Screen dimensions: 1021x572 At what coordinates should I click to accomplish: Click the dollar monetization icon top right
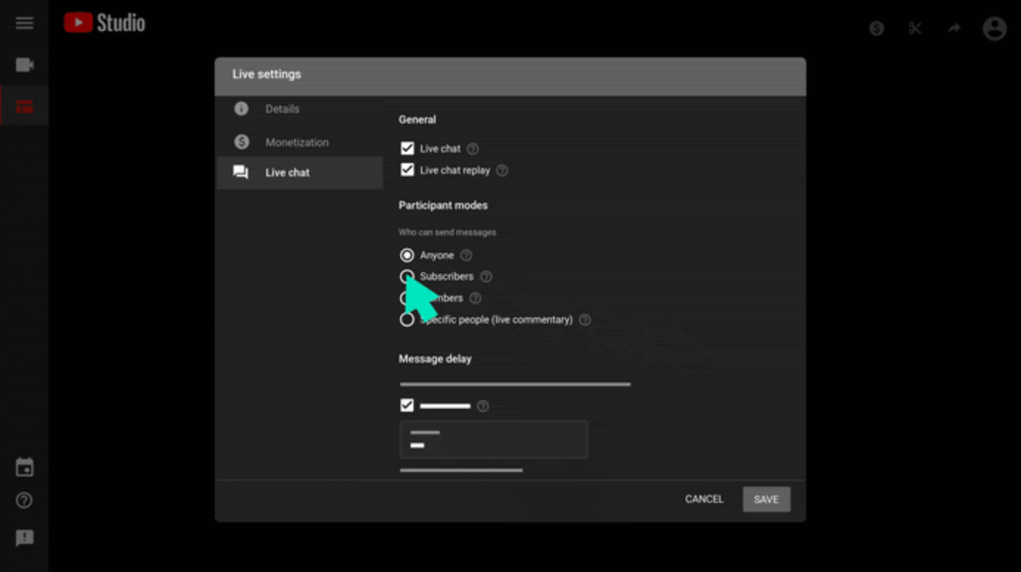(x=876, y=29)
